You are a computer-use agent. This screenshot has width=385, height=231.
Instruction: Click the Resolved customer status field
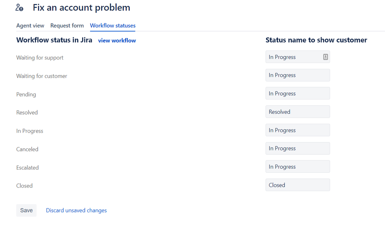click(x=297, y=111)
